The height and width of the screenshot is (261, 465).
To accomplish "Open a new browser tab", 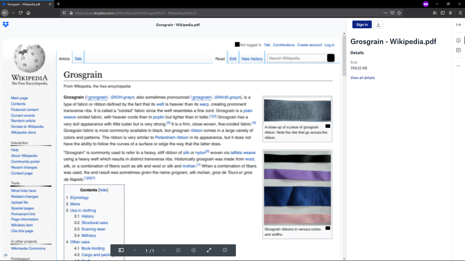I will (x=58, y=4).
